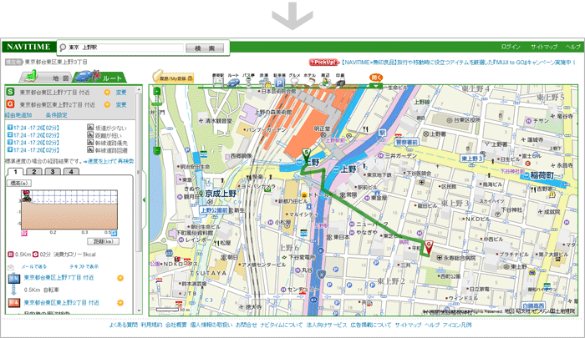
Task: Select the nearest station (最寄駅) icon
Action: tap(217, 80)
